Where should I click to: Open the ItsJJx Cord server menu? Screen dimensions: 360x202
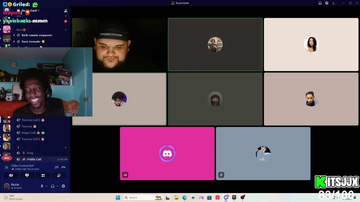[x=31, y=11]
